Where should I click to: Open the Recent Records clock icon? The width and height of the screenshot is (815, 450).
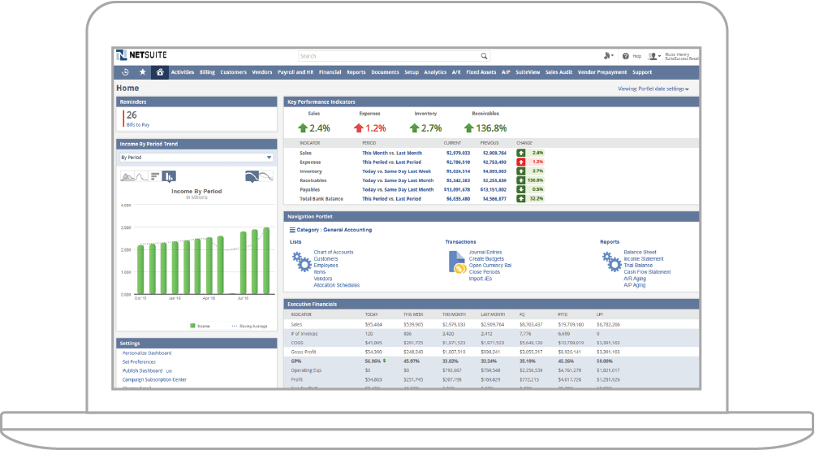click(x=125, y=72)
